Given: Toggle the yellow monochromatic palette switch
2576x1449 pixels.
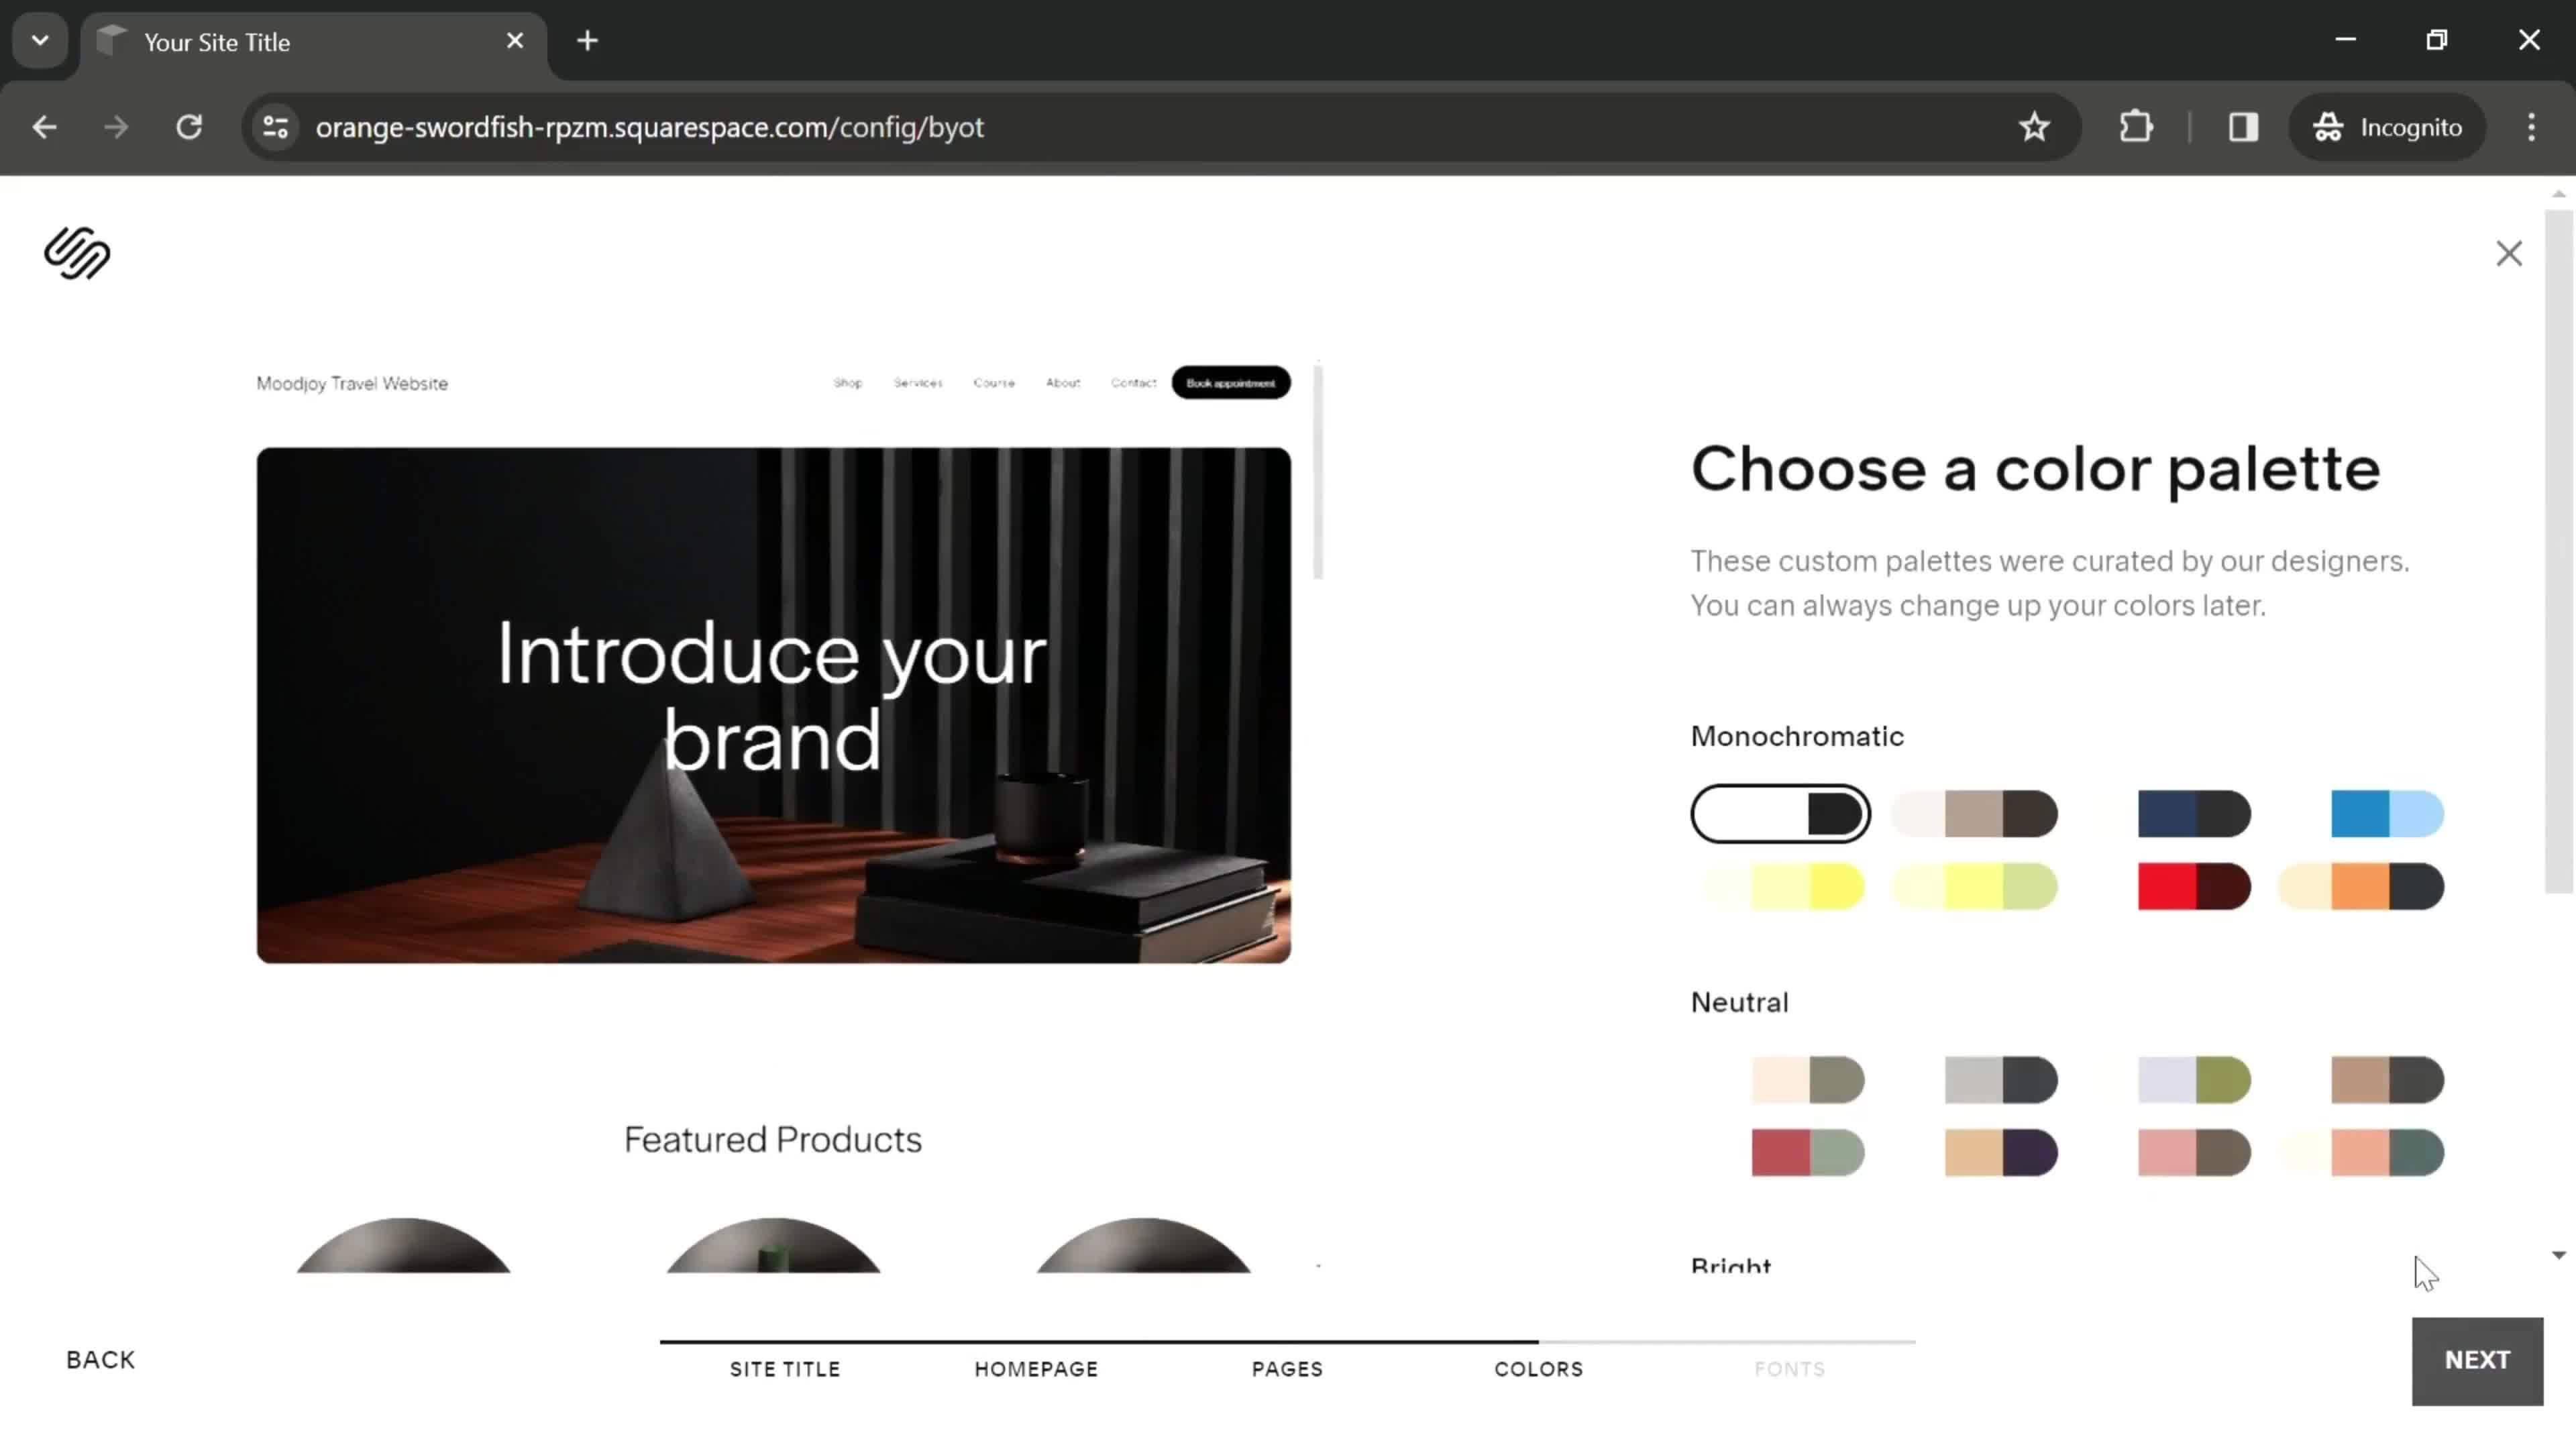Looking at the screenshot, I should 1783,886.
